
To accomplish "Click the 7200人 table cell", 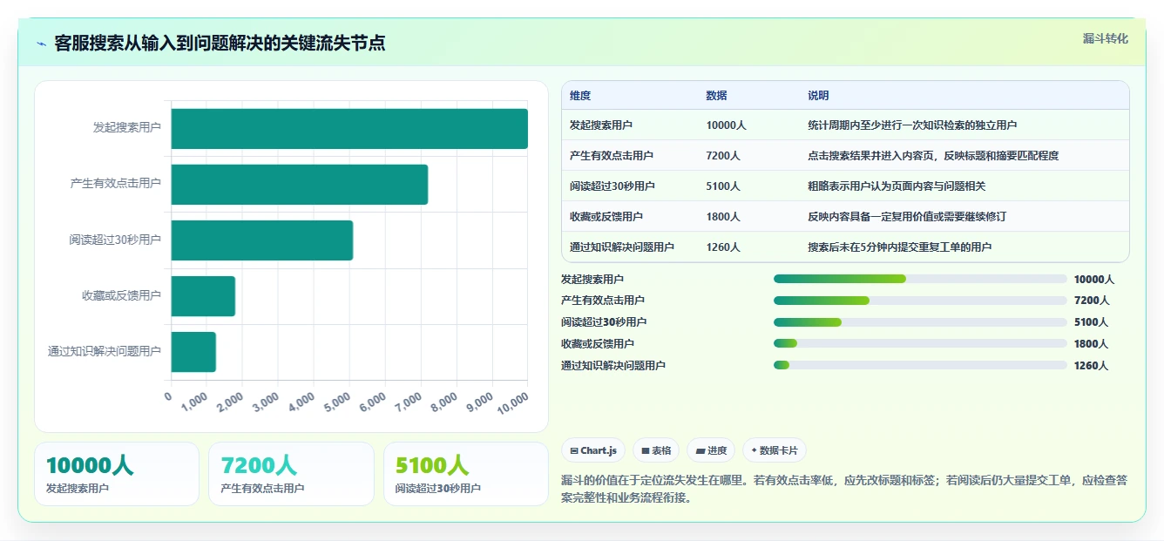I will (x=723, y=156).
